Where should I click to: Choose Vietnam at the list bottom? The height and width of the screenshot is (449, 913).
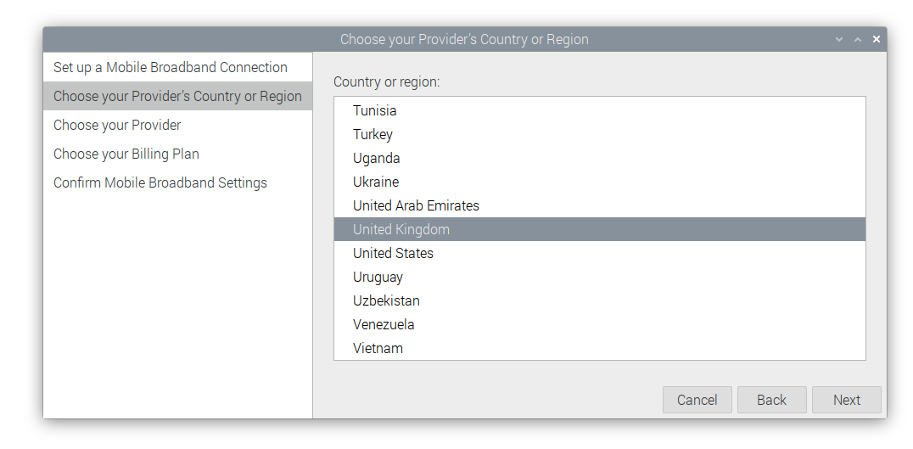coord(378,348)
